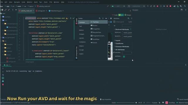This screenshot has height=105, width=188.
Task: Click the app breadcrumb in navigation bar
Action: 8,6
